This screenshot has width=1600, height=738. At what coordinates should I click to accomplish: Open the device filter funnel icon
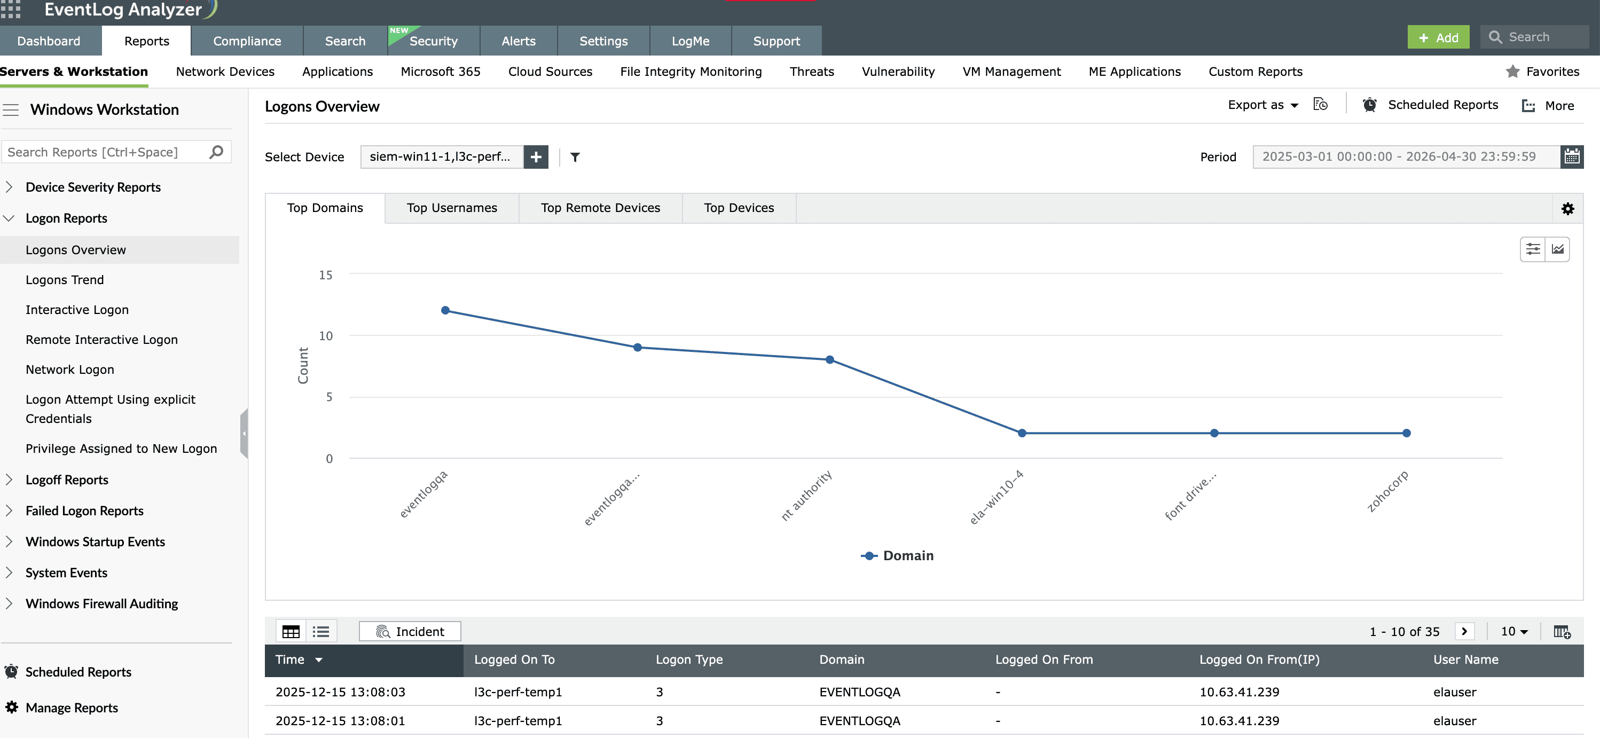pos(575,157)
